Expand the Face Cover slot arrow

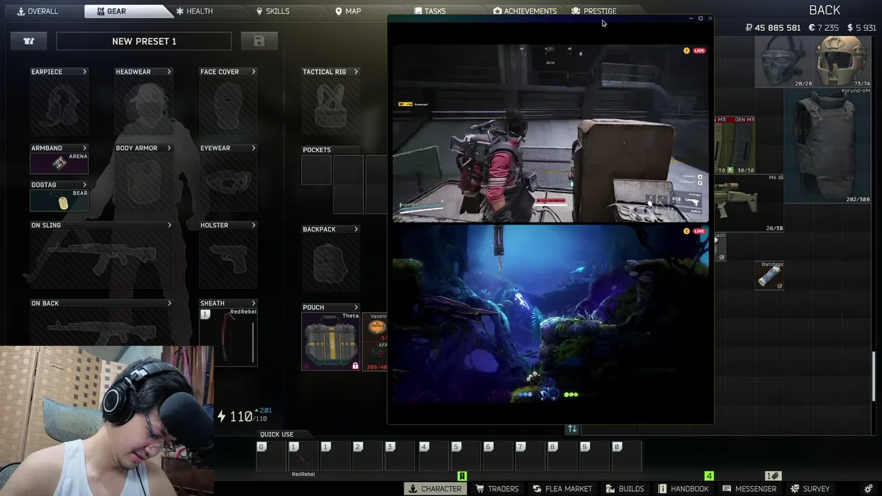254,72
